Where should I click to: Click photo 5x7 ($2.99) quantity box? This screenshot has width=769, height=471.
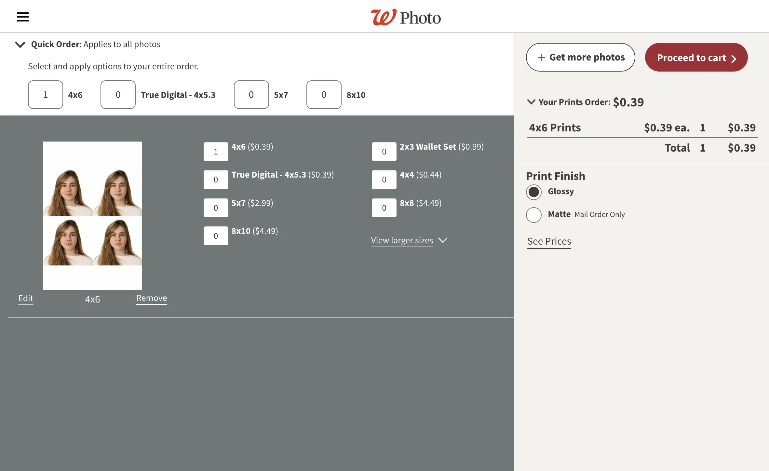point(216,208)
